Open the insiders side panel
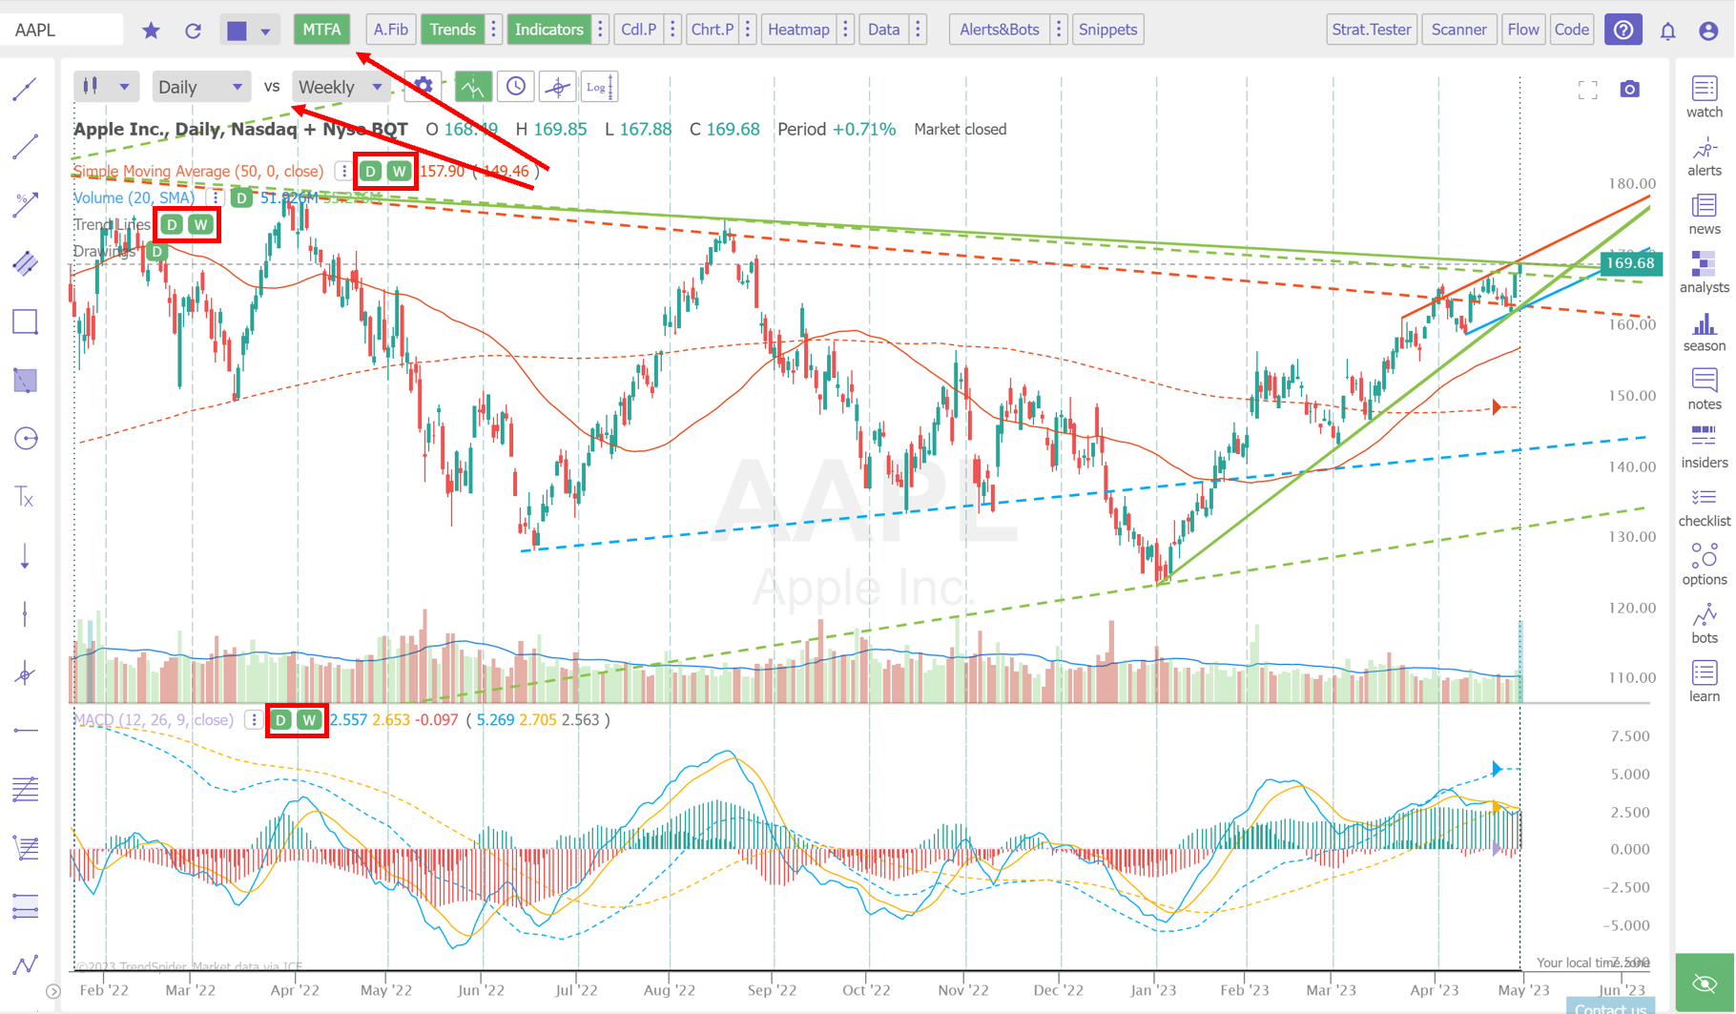 click(x=1704, y=447)
